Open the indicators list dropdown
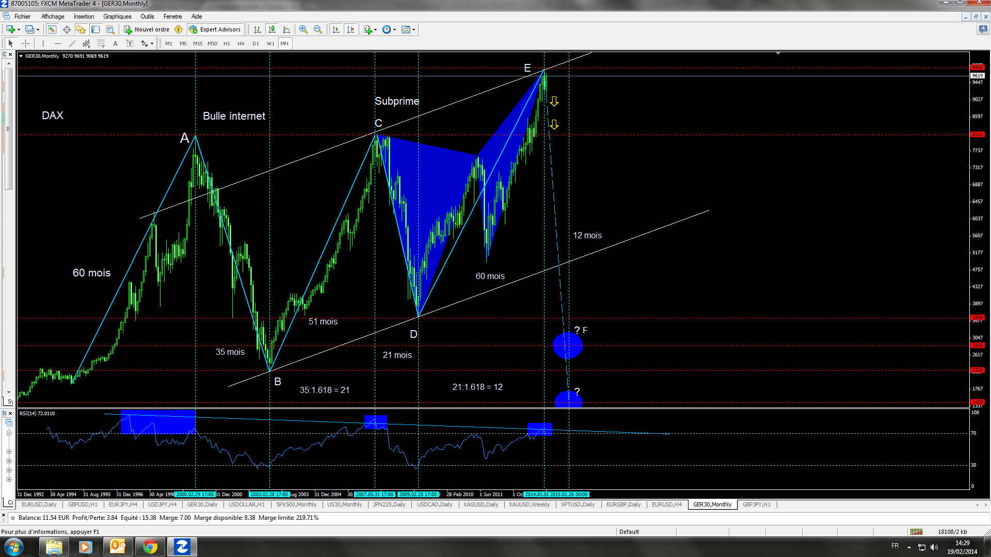 [375, 29]
